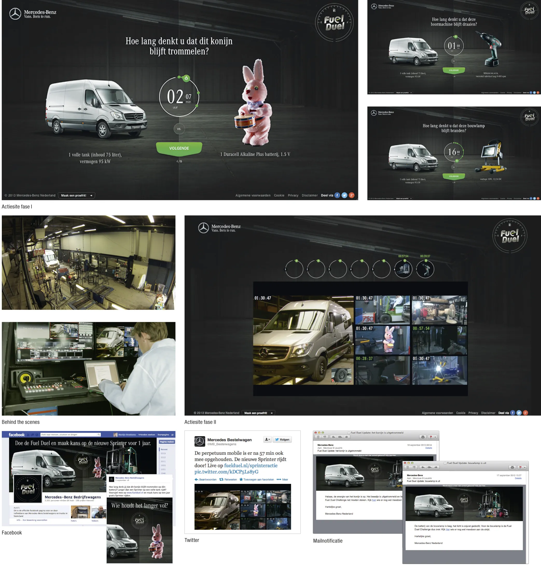The image size is (541, 578).
Task: Open Disclaimer link on konijn screen footer
Action: click(x=309, y=195)
